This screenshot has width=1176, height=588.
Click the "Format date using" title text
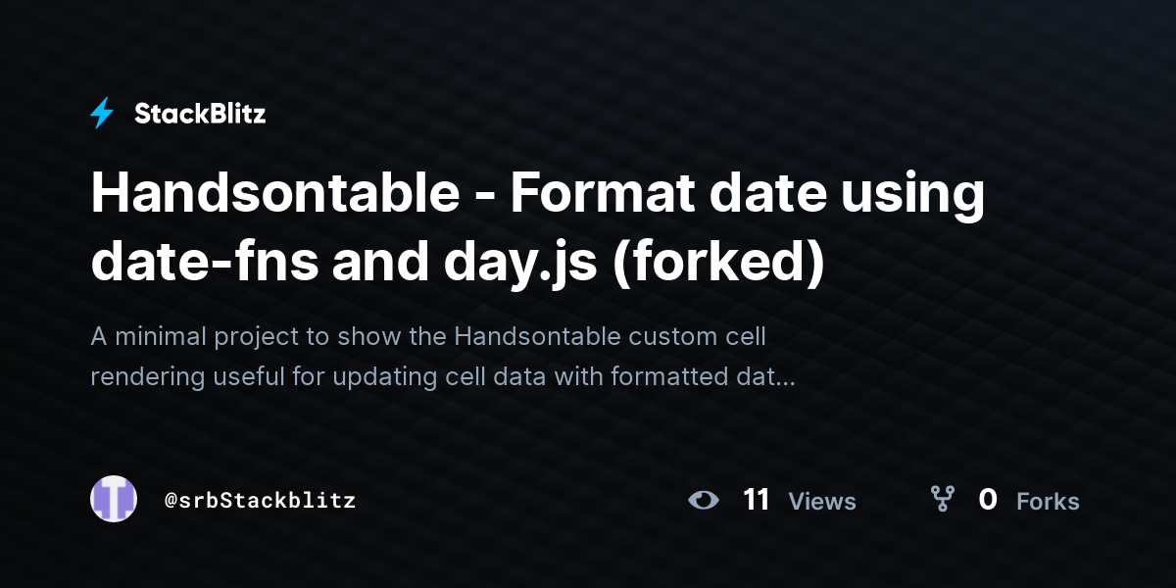[x=747, y=195]
